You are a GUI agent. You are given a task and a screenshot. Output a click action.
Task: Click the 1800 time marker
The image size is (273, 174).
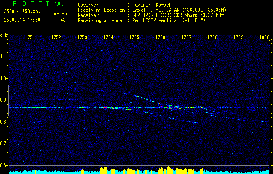[x=264, y=37]
